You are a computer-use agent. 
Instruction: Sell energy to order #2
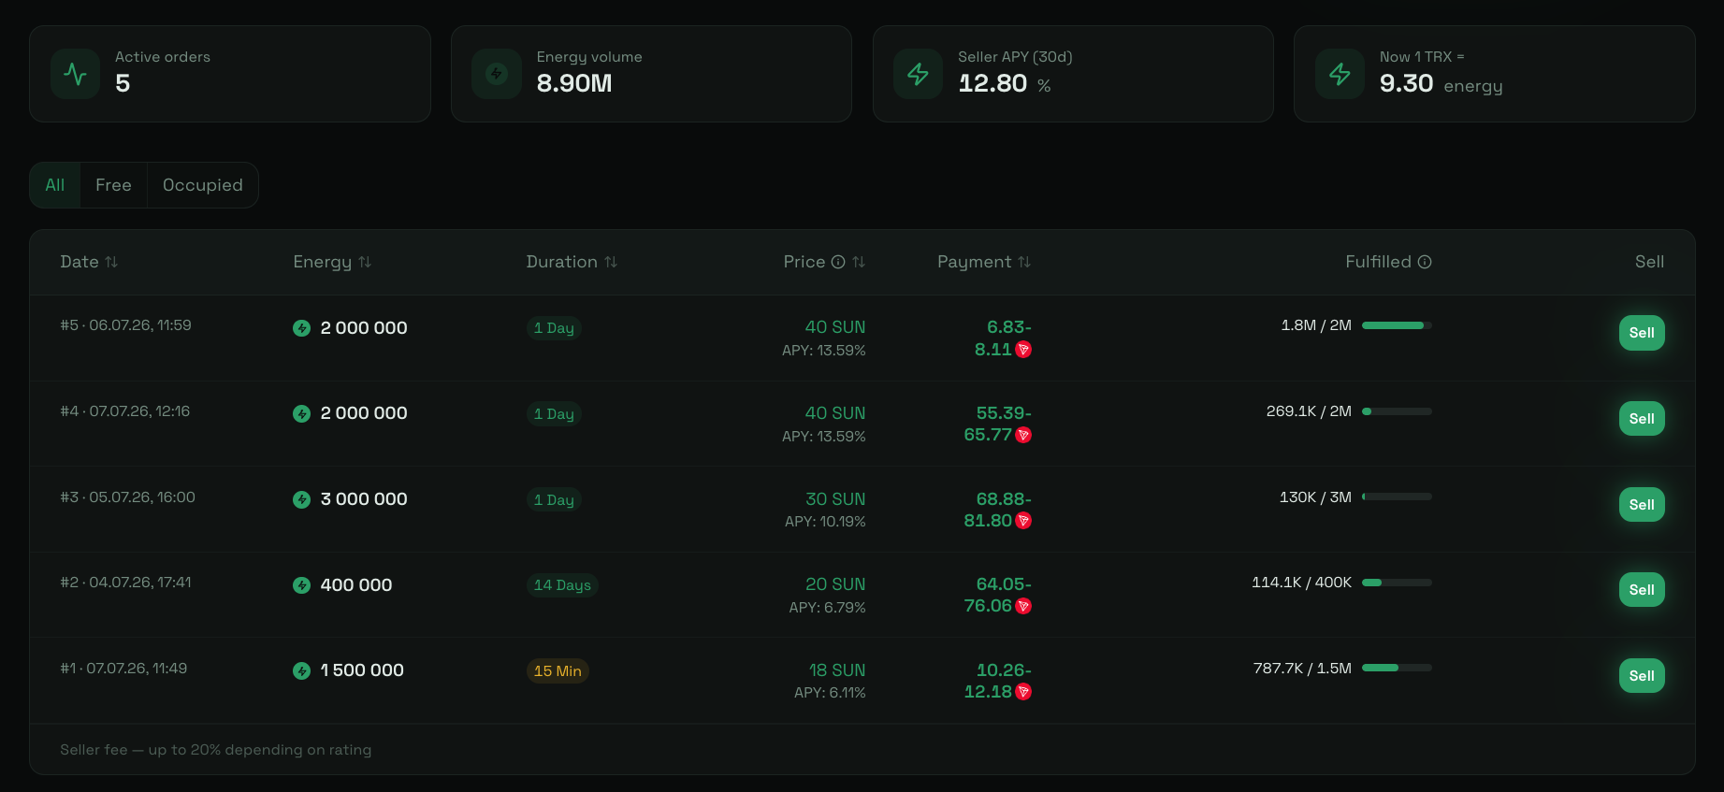[x=1642, y=590]
